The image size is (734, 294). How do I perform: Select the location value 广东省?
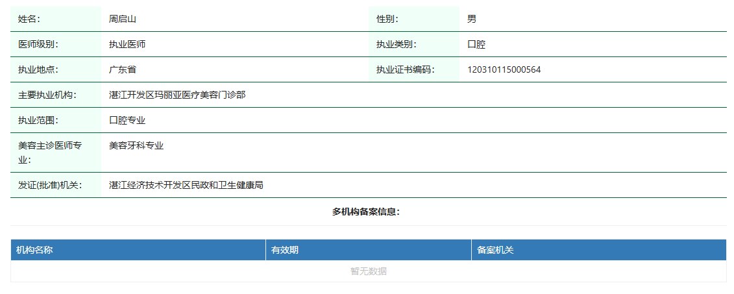tap(123, 69)
